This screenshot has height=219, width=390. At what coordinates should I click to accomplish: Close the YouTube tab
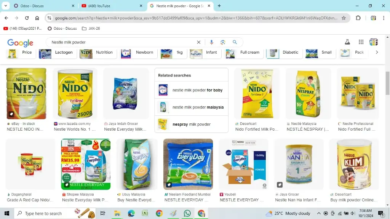point(141,6)
